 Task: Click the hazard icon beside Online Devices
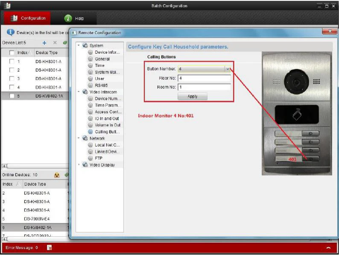coord(57,175)
